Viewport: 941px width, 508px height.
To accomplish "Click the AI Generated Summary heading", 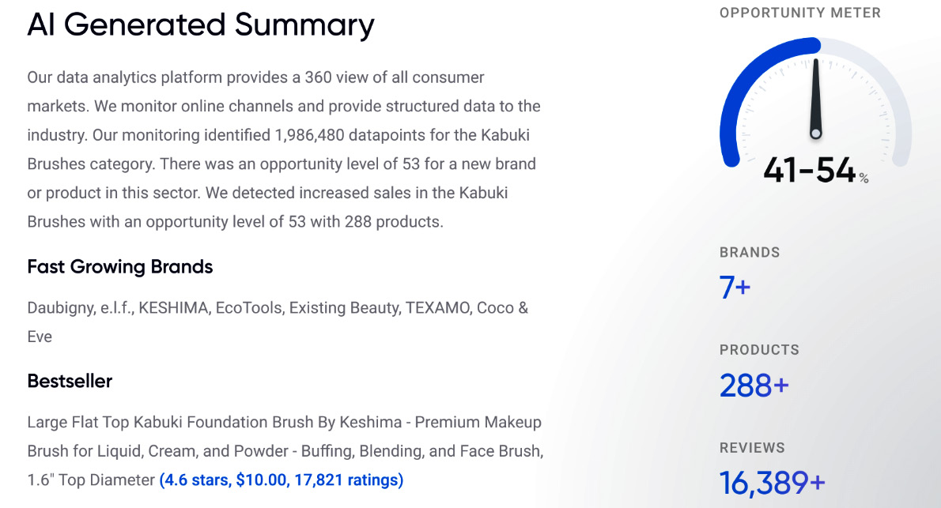I will [200, 25].
